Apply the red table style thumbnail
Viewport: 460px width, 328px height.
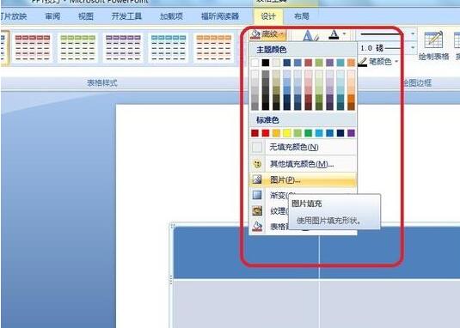[x=33, y=48]
